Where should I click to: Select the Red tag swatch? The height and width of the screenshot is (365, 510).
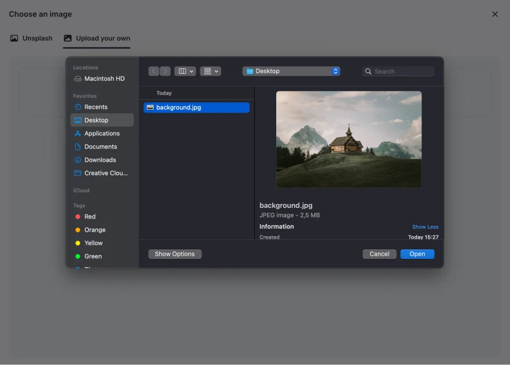click(78, 216)
